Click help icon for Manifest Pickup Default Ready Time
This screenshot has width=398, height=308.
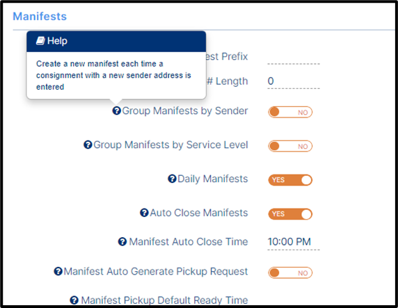[74, 300]
